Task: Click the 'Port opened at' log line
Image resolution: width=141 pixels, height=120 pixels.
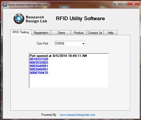Action: tap(58, 56)
